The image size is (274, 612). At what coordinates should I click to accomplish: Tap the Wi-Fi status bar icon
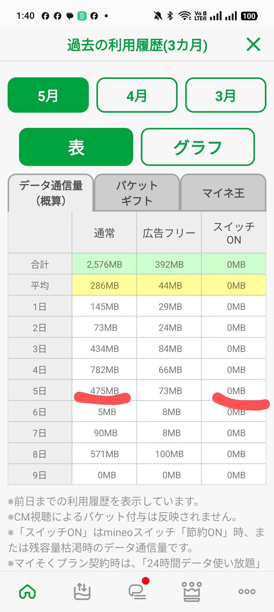click(x=185, y=16)
